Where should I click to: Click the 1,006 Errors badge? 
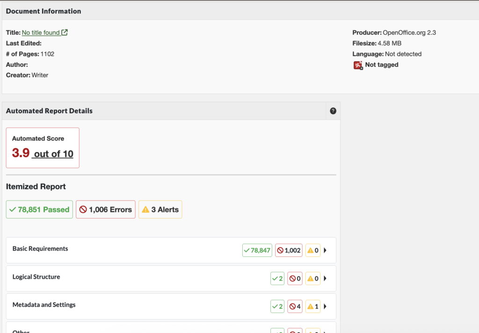105,209
